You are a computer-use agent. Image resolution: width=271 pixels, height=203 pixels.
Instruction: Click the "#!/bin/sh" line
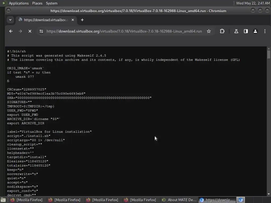pos(16,51)
